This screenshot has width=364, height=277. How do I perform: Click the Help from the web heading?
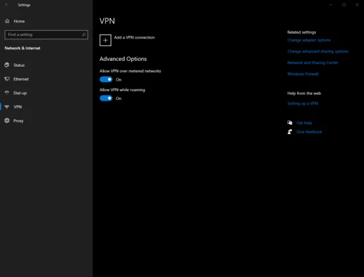304,94
